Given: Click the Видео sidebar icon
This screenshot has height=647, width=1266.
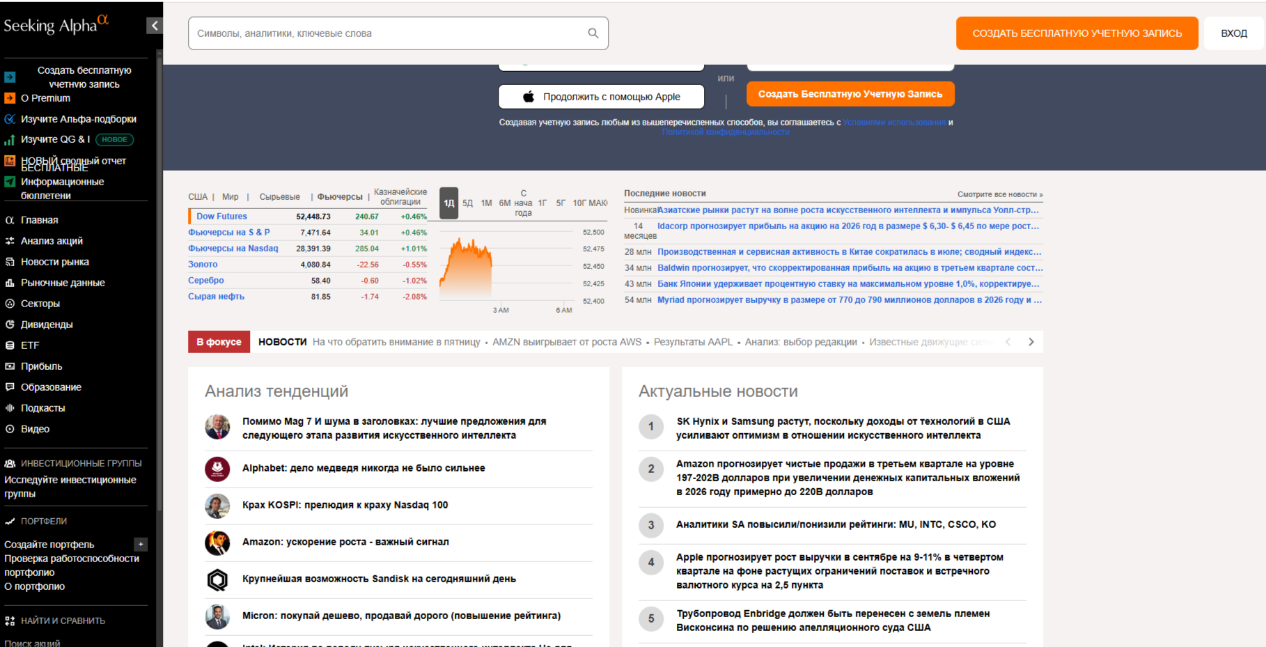Looking at the screenshot, I should [10, 429].
